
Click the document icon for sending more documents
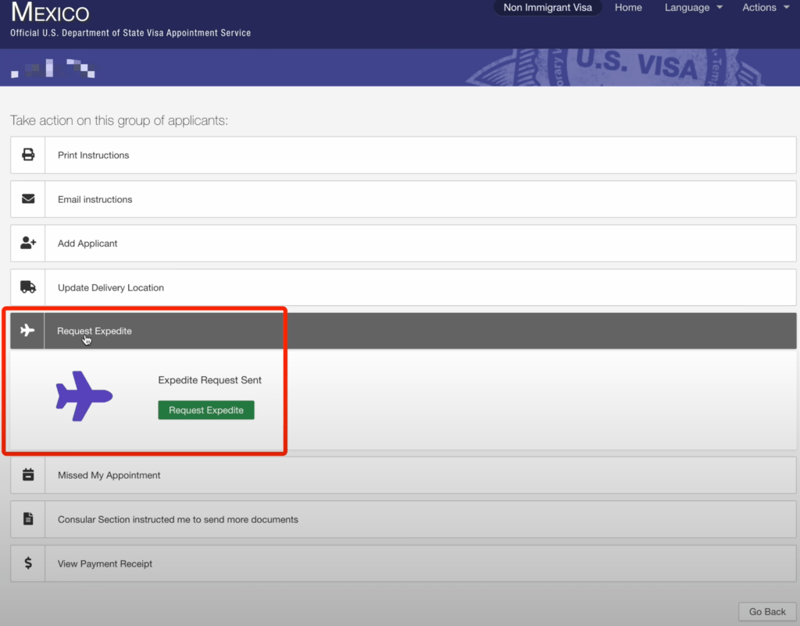pyautogui.click(x=28, y=519)
